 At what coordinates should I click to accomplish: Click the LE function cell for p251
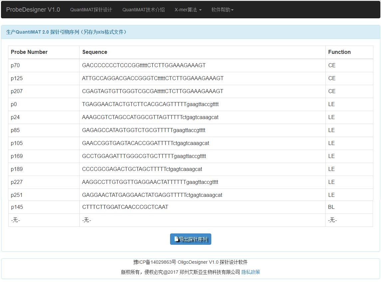[x=349, y=195]
